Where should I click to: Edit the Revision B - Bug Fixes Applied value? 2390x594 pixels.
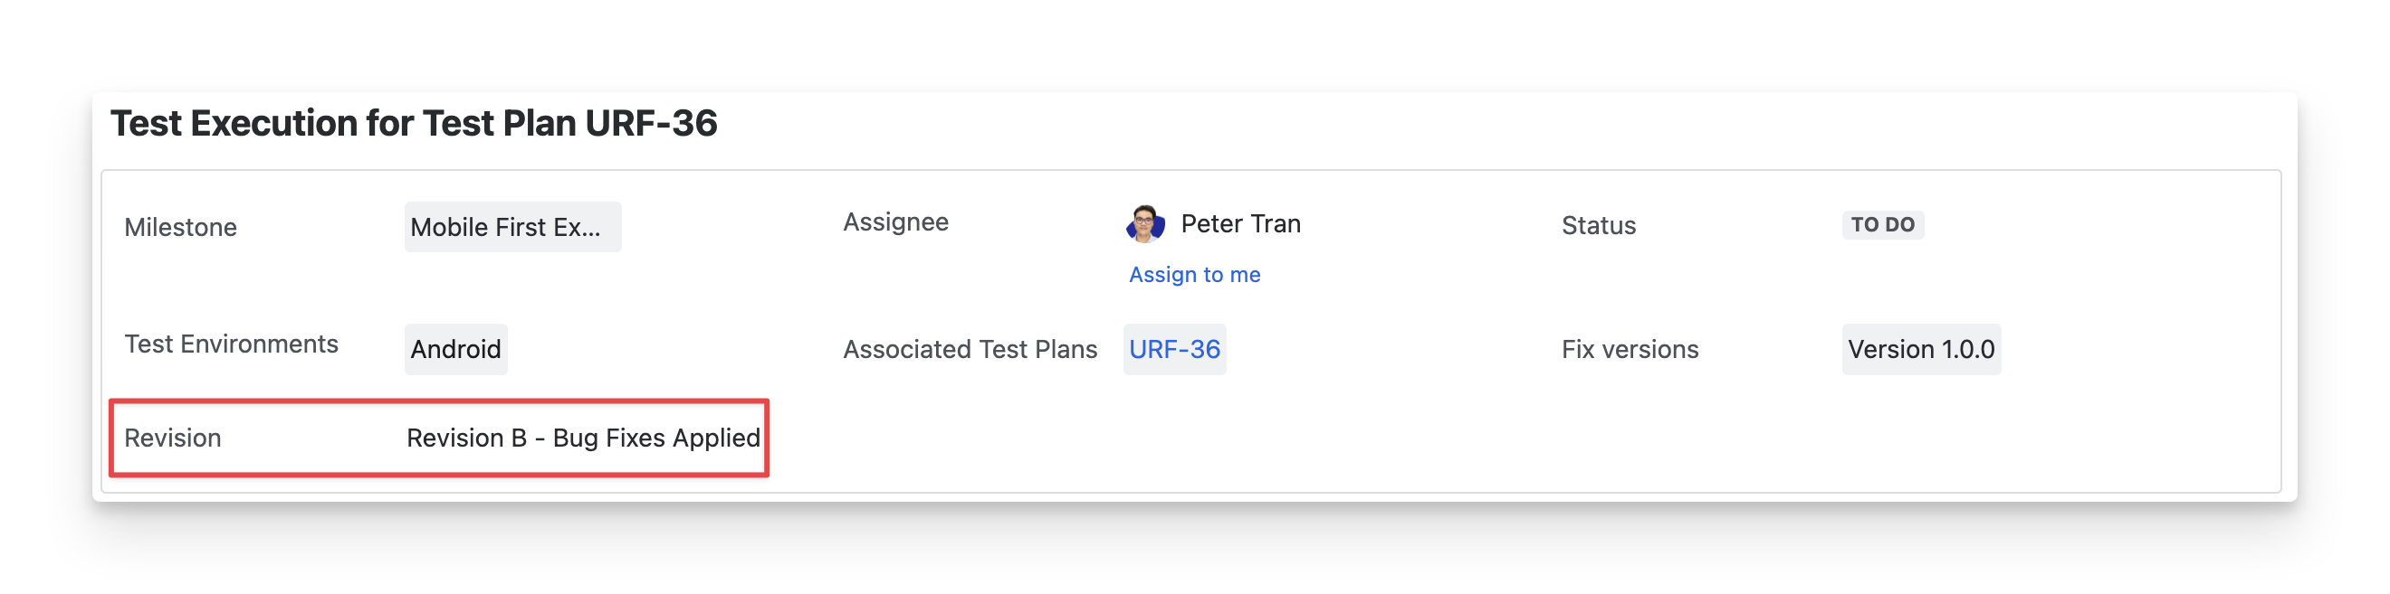point(583,438)
